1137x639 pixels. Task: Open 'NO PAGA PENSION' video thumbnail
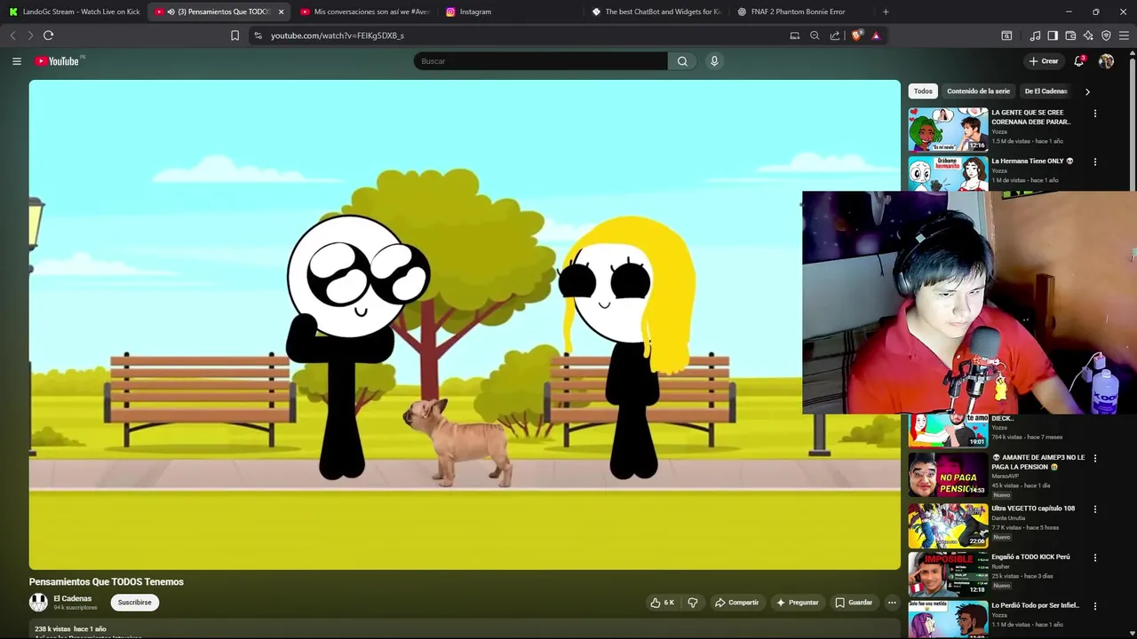(948, 476)
